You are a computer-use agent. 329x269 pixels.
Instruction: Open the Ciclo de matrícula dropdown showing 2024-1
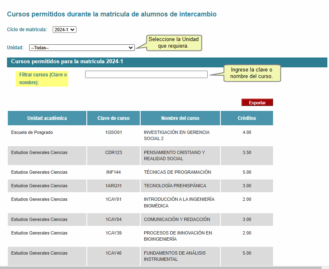click(65, 30)
